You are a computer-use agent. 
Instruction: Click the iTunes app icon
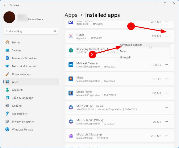(x=71, y=36)
